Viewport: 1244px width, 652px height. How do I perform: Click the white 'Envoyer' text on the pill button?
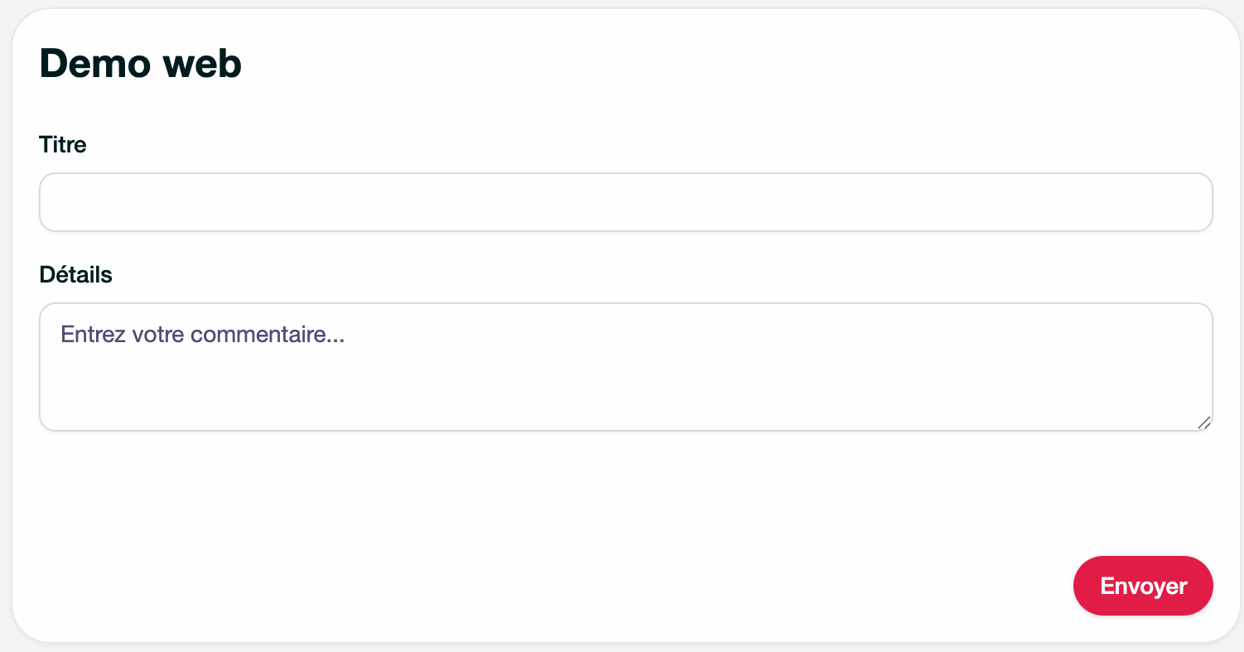point(1143,587)
